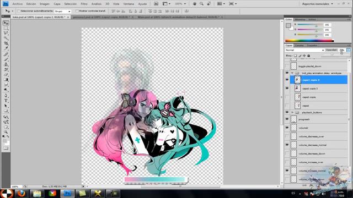This screenshot has height=198, width=353.
Task: Show the capa1 layer
Action: [287, 105]
